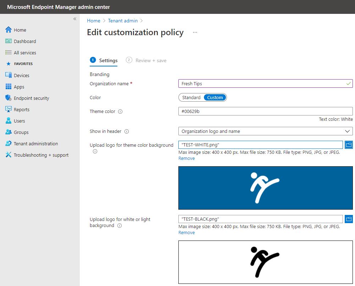Open Groups in the sidebar

click(x=21, y=132)
